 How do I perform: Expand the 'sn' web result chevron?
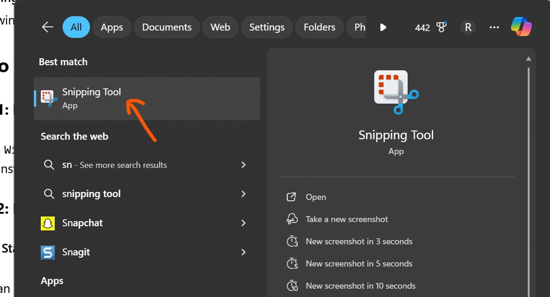(243, 165)
